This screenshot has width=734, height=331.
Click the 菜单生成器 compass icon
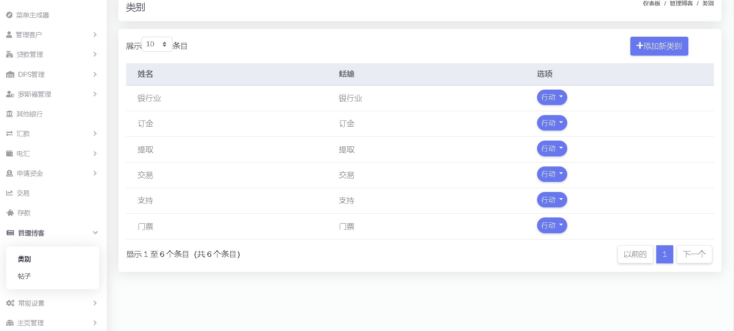(x=9, y=15)
